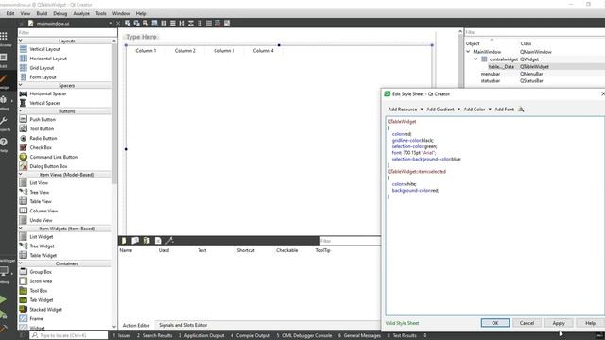Click Type to locate search field
Viewport: 605px width, 340px height.
point(69,336)
